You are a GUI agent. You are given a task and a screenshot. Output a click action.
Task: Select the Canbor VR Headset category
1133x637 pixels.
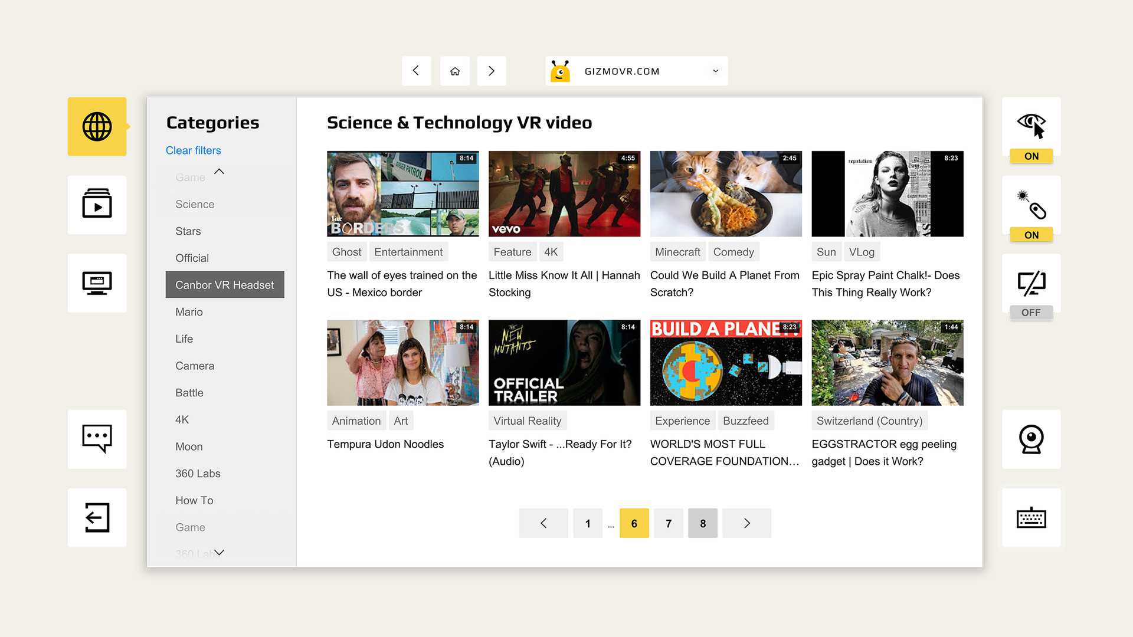(x=224, y=285)
